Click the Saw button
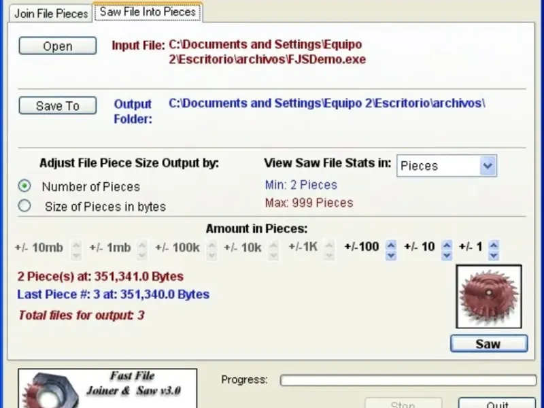 (x=489, y=343)
